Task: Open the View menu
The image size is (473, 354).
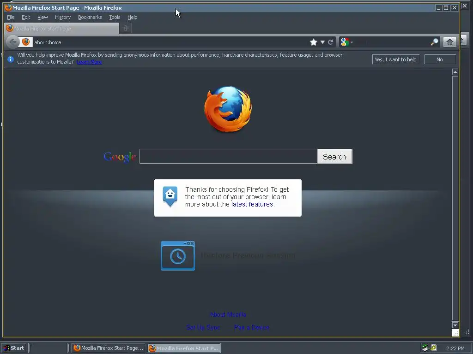Action: (42, 17)
